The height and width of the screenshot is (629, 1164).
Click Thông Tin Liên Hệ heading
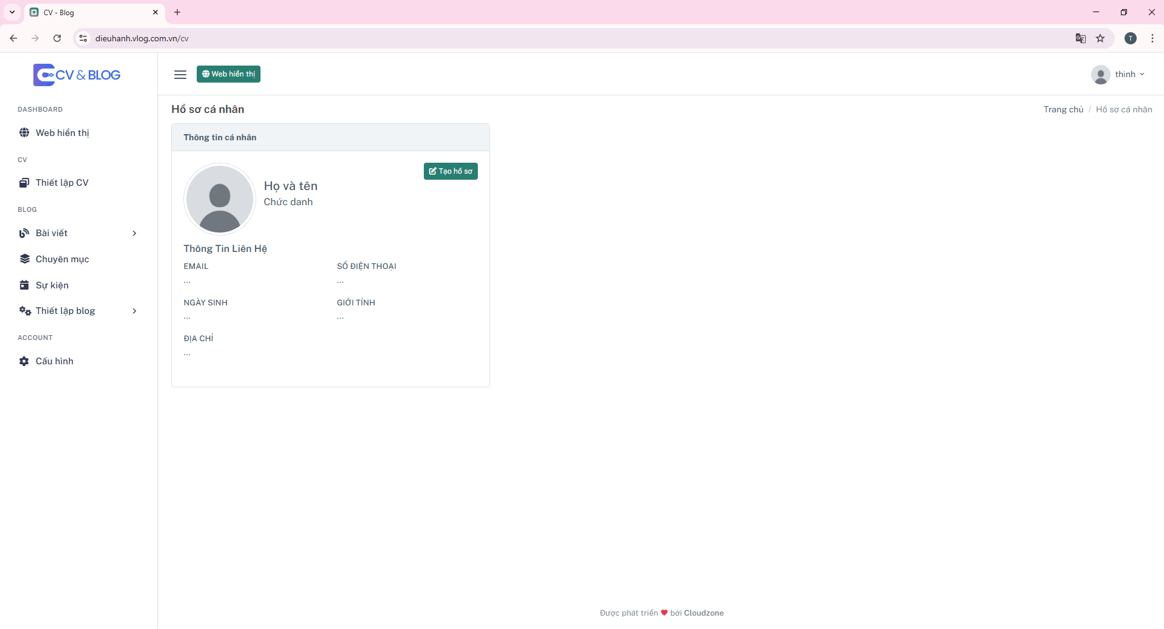point(225,248)
